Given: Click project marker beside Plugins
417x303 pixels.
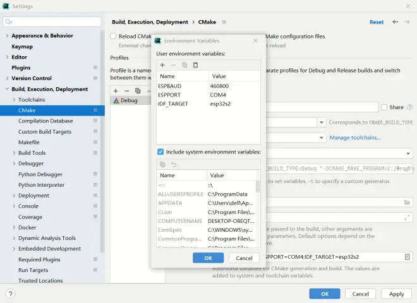Looking at the screenshot, I should (x=95, y=68).
